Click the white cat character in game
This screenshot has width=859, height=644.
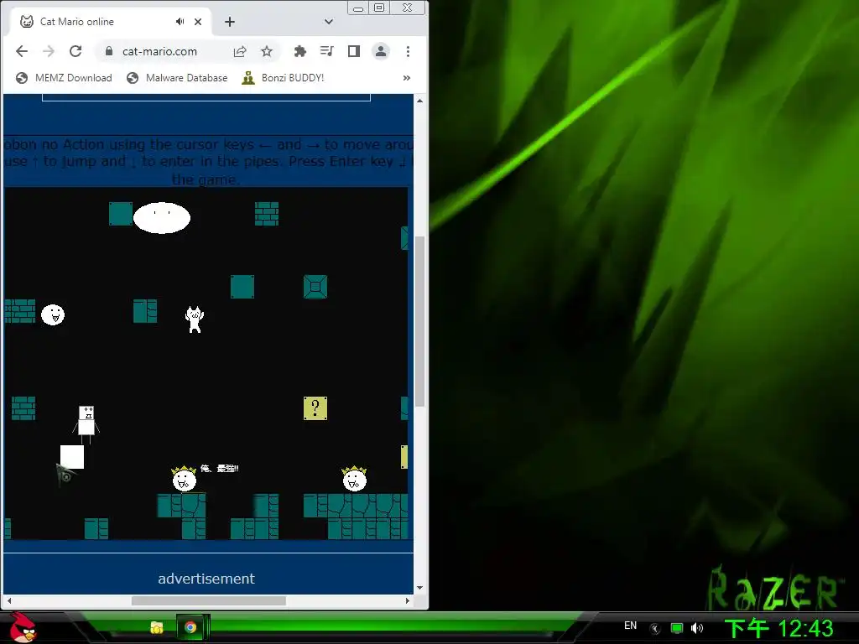195,319
